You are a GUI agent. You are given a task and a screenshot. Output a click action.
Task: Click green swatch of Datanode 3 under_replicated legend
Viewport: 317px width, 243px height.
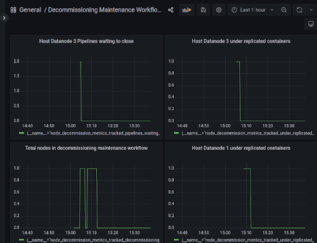click(176, 133)
